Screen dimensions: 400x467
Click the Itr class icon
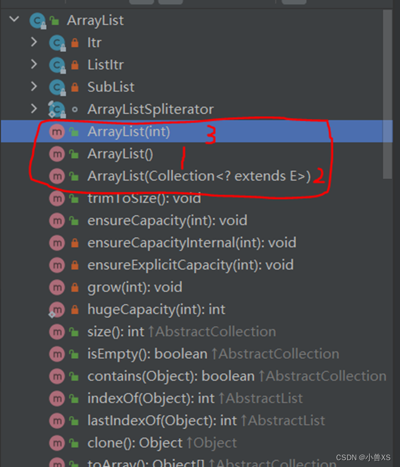coord(56,42)
